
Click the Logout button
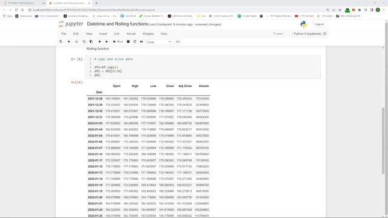tap(319, 24)
